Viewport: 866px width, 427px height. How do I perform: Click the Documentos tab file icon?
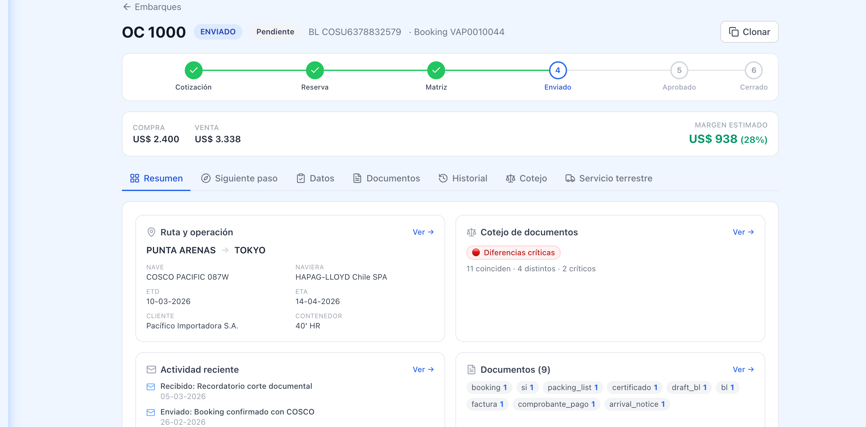tap(357, 178)
